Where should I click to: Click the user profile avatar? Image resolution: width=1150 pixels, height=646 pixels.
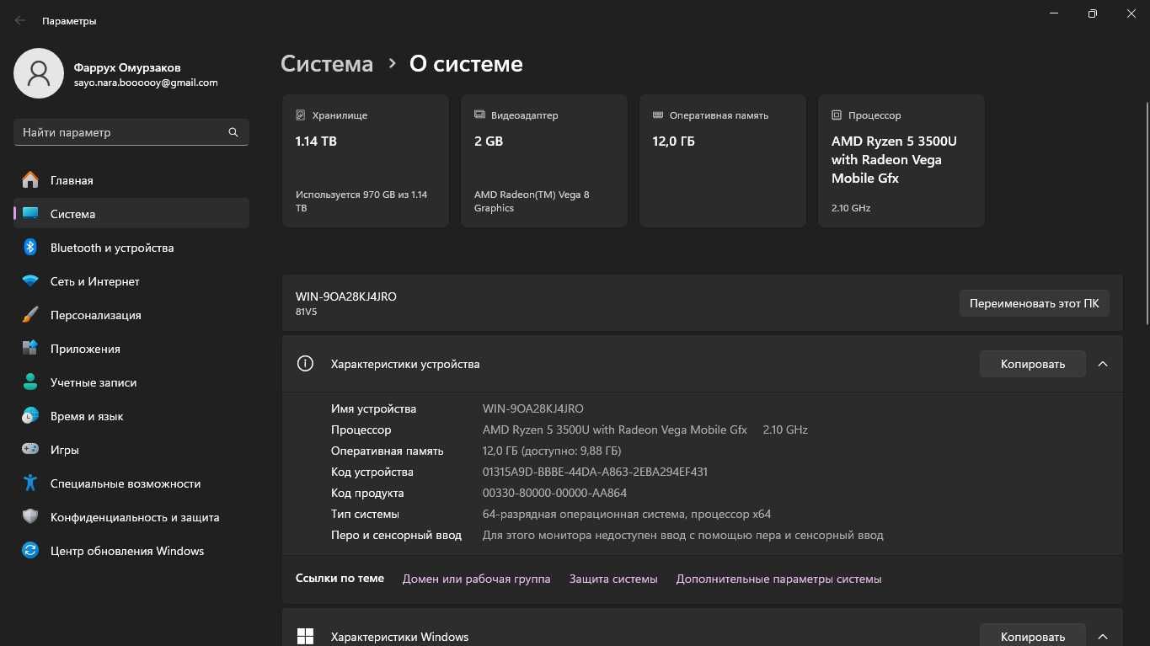point(39,73)
